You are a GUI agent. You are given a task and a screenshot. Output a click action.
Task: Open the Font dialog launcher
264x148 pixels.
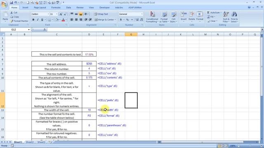66,25
